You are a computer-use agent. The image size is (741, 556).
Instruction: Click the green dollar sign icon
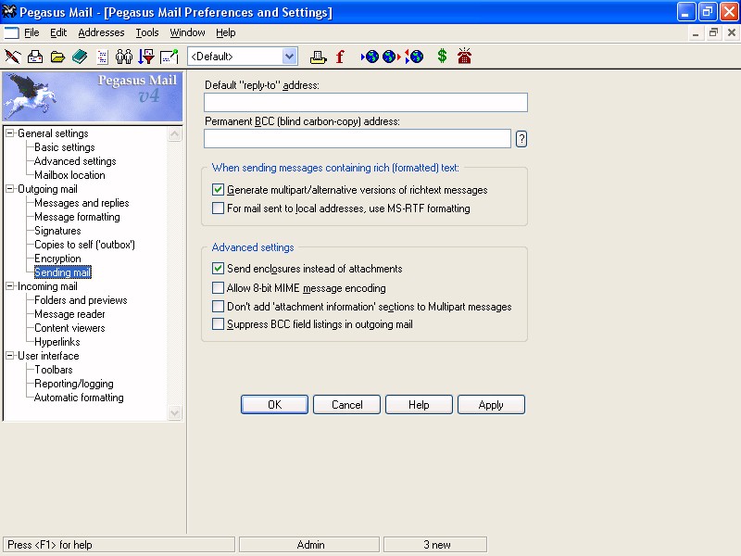[x=443, y=57]
